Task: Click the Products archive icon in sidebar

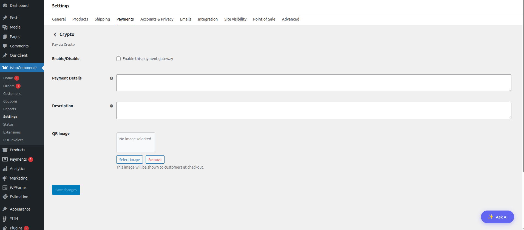Action: click(5, 150)
